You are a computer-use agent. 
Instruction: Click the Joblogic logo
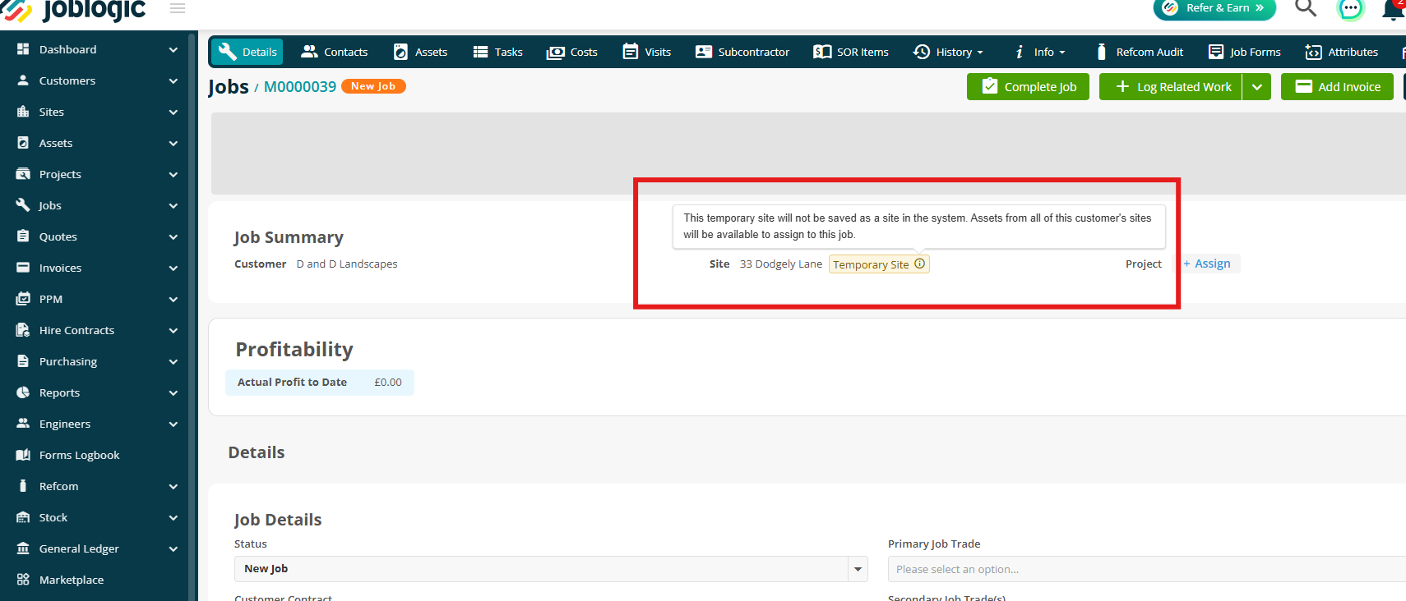click(x=73, y=10)
